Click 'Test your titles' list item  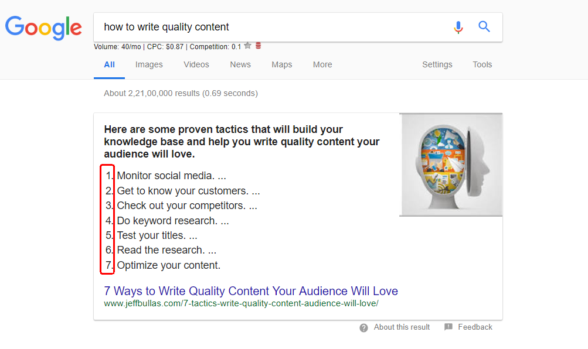tap(157, 235)
